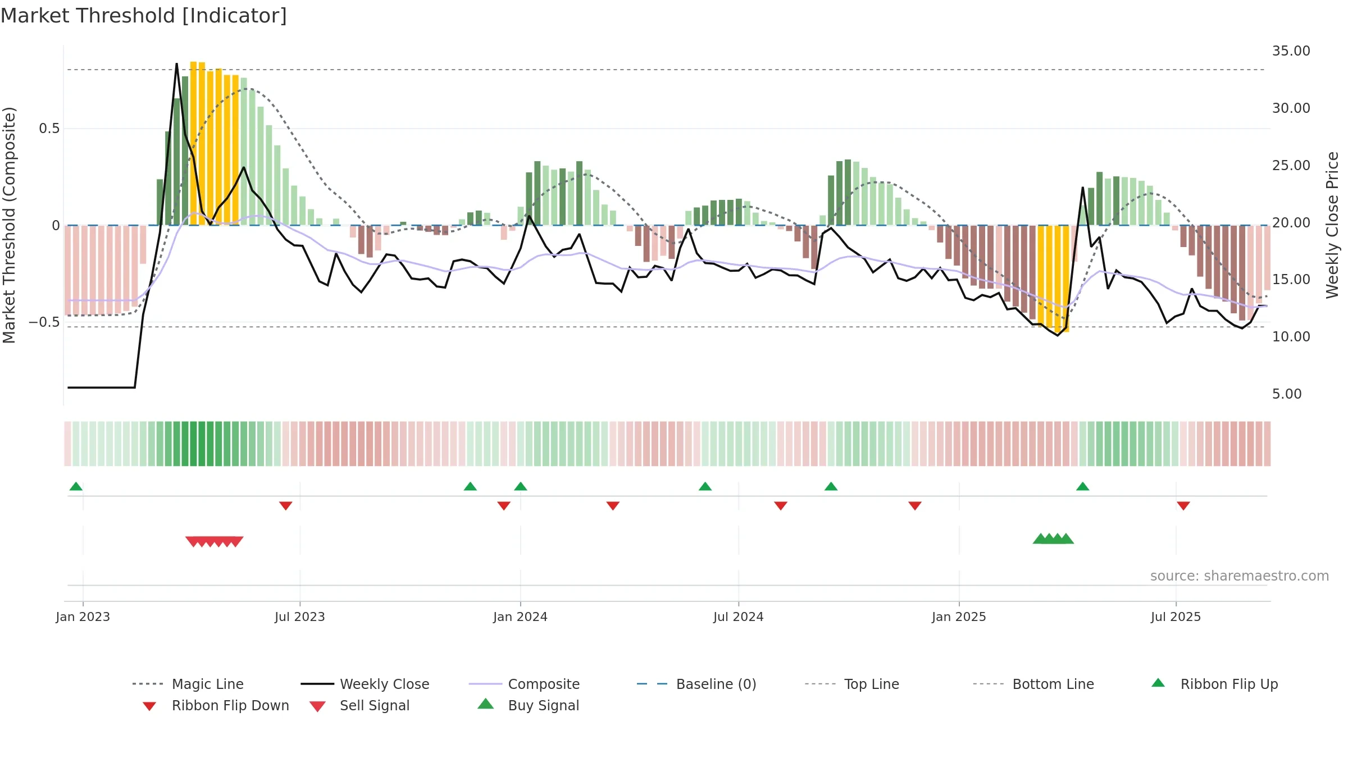Click the Jul 2024 axis label
1348x758 pixels.
[739, 617]
